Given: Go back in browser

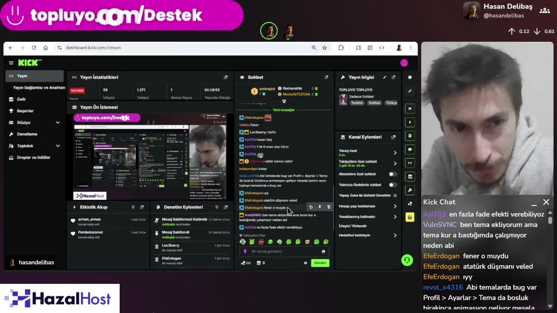Looking at the screenshot, I should tap(10, 48).
